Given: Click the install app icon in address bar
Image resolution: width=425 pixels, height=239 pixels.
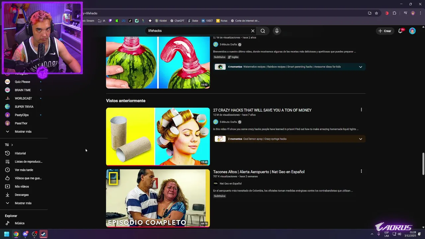Looking at the screenshot, I should coord(370,13).
